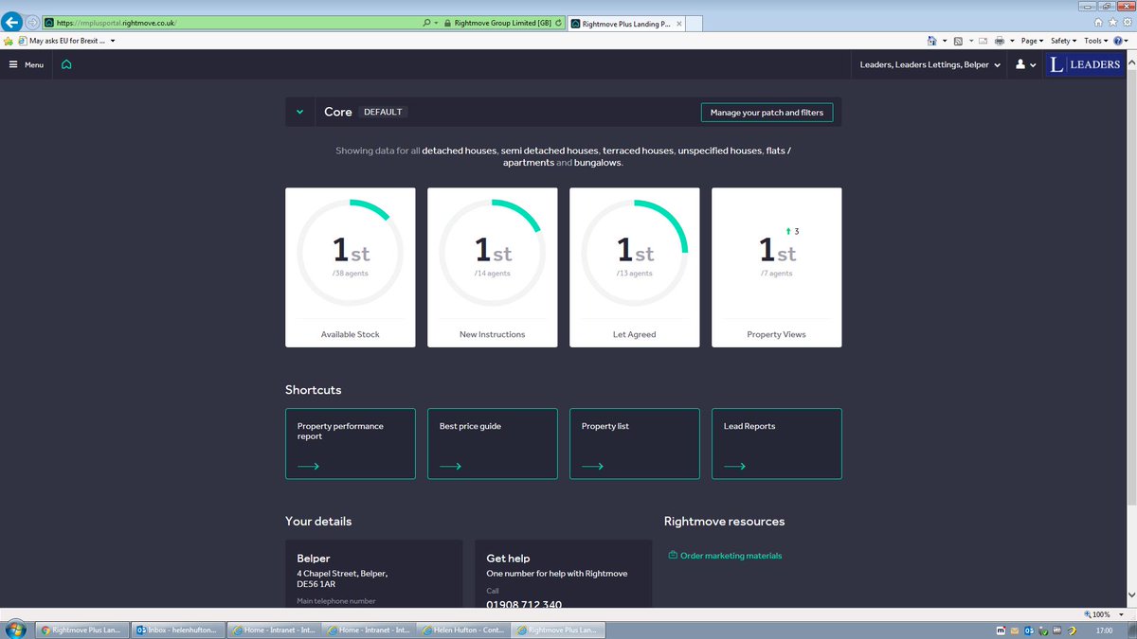Click Order marketing materials link

(x=731, y=556)
